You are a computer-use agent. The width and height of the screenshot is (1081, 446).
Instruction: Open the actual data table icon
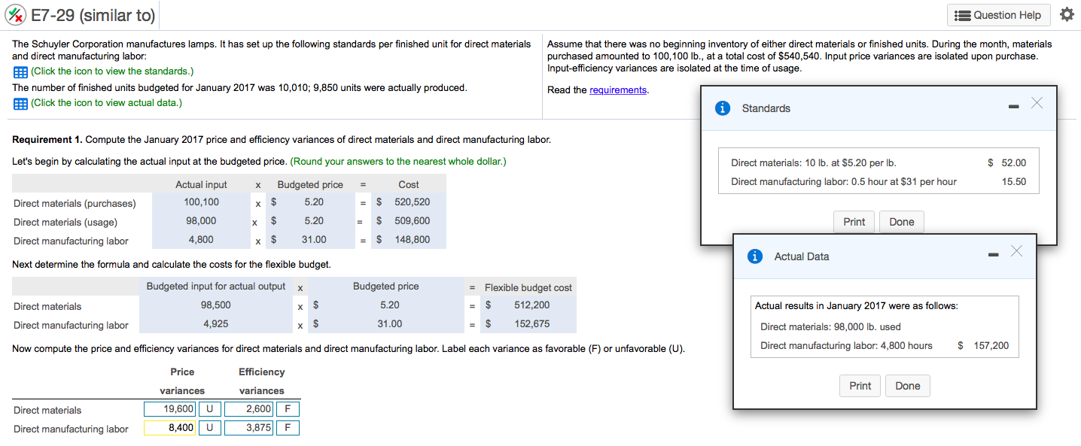click(x=20, y=103)
